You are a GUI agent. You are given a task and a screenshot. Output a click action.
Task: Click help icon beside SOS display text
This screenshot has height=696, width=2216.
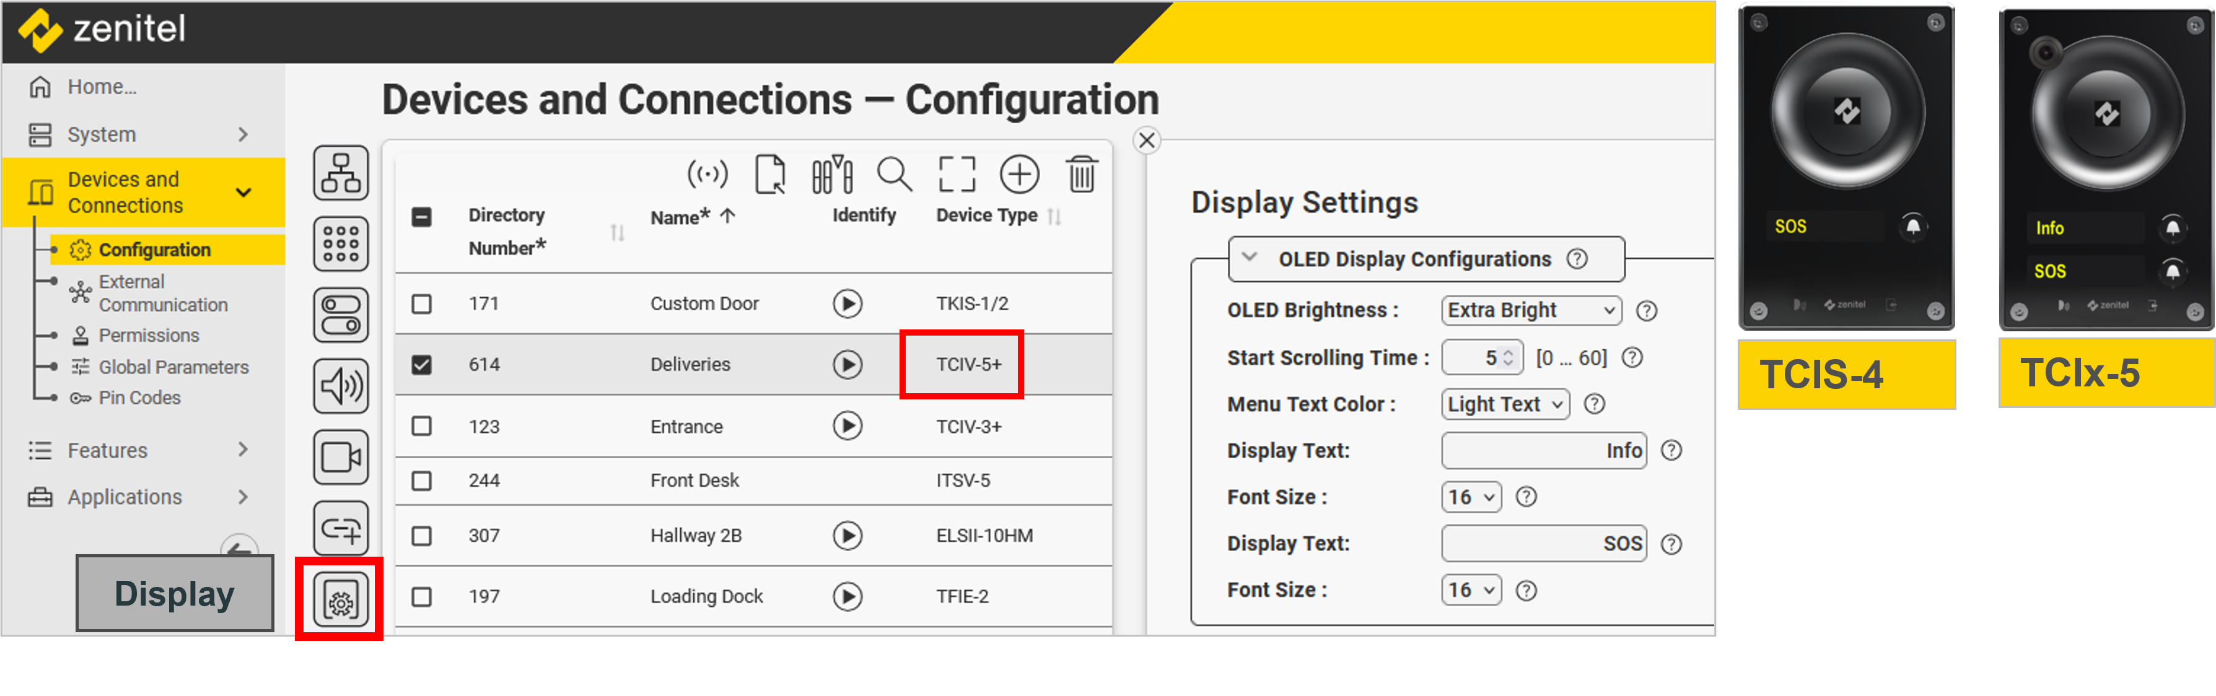(x=1671, y=544)
